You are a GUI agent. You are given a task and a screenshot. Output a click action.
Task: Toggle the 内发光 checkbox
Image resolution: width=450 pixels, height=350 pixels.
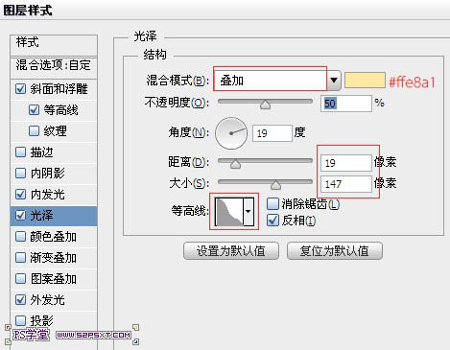21,195
